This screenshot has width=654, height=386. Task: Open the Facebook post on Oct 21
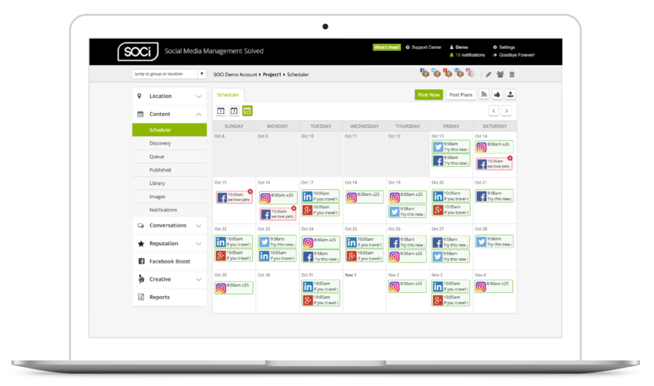coord(495,196)
